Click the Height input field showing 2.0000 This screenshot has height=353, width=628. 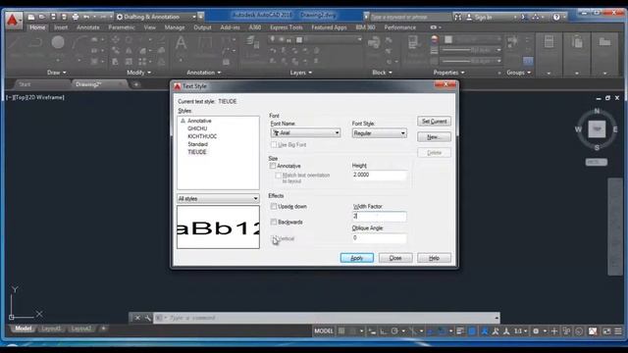[x=380, y=175]
